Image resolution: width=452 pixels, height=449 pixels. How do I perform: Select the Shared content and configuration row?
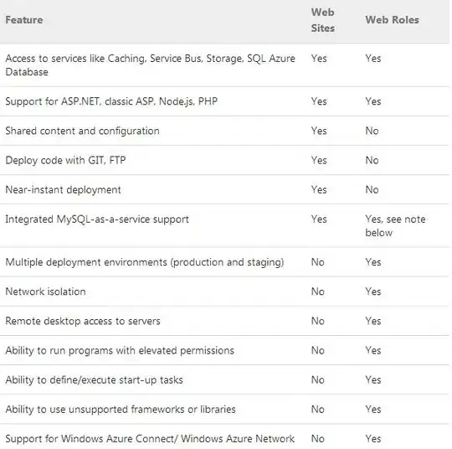224,131
